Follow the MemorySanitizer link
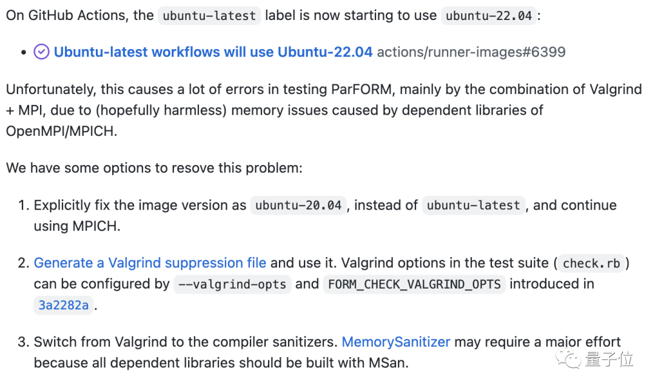Image resolution: width=655 pixels, height=388 pixels. click(396, 342)
